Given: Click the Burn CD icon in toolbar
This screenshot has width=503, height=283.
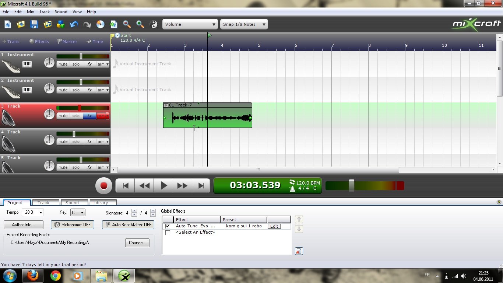Looking at the screenshot, I should tap(101, 24).
